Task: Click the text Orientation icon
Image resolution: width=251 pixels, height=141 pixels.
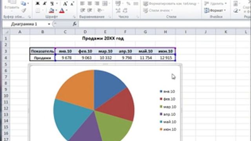Action: (x=99, y=11)
